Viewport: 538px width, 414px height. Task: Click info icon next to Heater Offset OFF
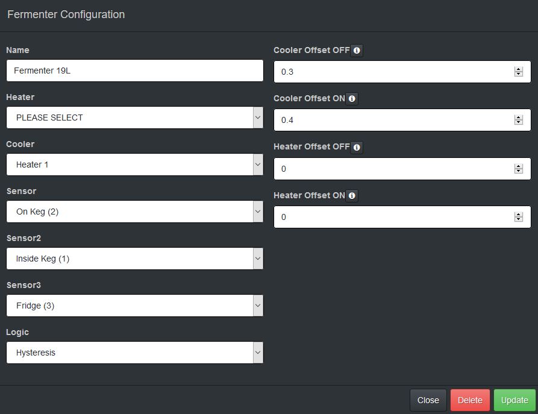click(357, 147)
